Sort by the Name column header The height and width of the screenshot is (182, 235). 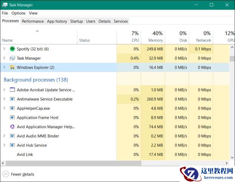[39, 37]
